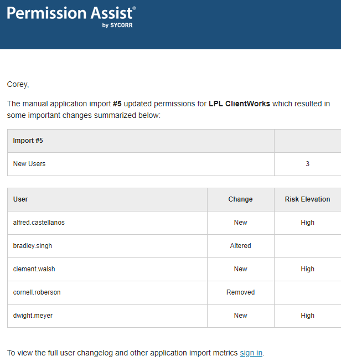Click the New change for clement.walsh
341x361 pixels.
tap(240, 269)
